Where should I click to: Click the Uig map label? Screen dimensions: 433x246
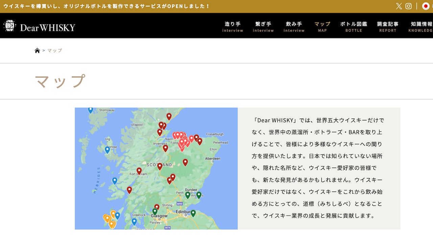pyautogui.click(x=108, y=139)
